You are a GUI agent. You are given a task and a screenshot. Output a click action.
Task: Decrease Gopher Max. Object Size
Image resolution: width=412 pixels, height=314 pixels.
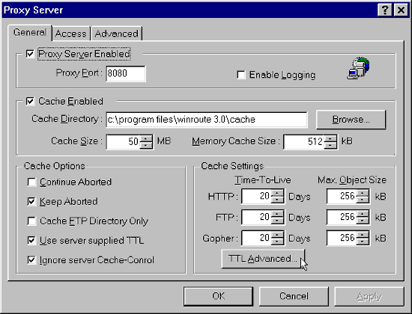(363, 241)
